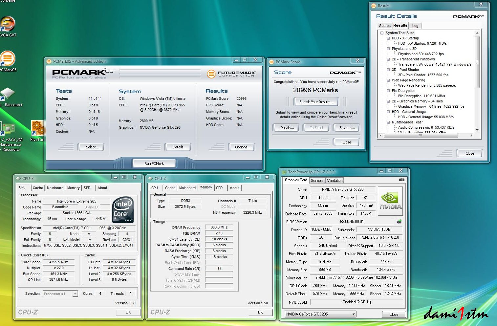
Task: Click the GPU-Z camera screenshot icon
Action: click(401, 180)
